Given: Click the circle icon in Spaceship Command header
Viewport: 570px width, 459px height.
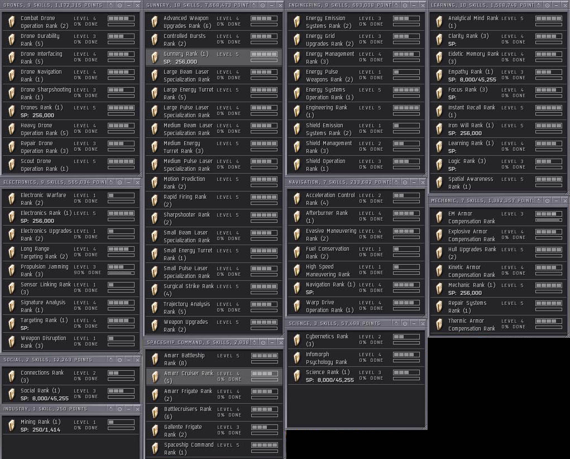Looking at the screenshot, I should 263,342.
